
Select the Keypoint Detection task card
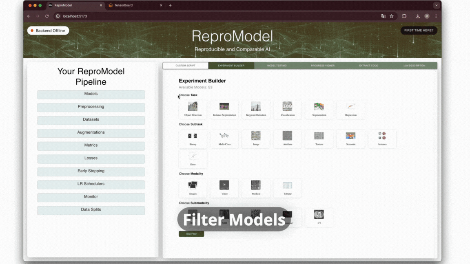click(256, 109)
